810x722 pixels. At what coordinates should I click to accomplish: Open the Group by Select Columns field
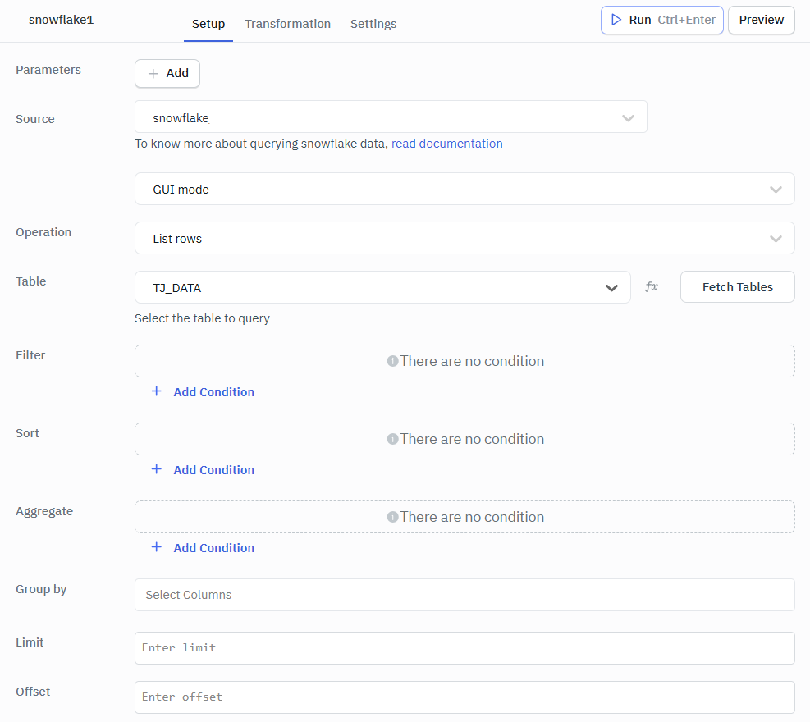coord(464,595)
